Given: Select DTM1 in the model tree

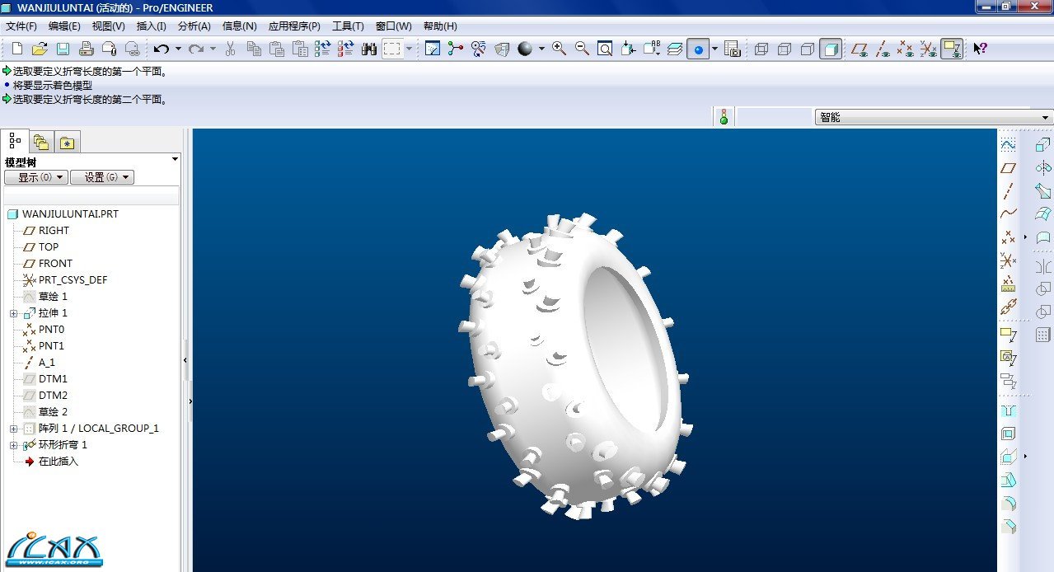Looking at the screenshot, I should [53, 379].
